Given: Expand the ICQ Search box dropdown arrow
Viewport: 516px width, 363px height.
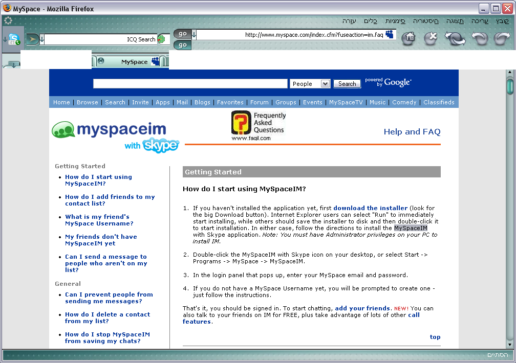Looking at the screenshot, I should tap(42, 39).
